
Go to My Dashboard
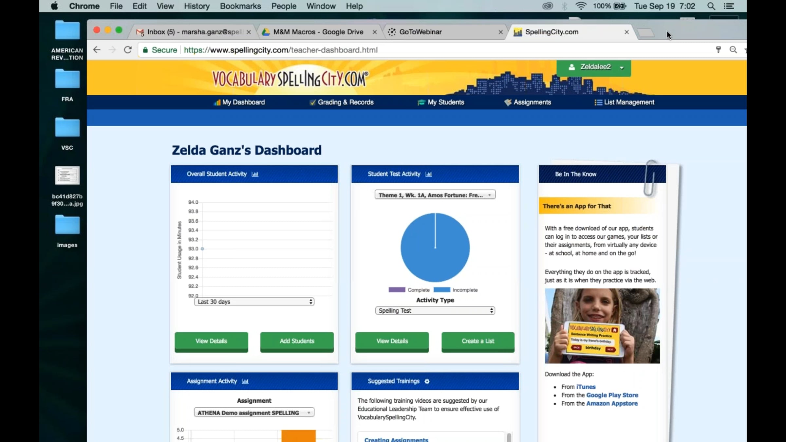(239, 102)
